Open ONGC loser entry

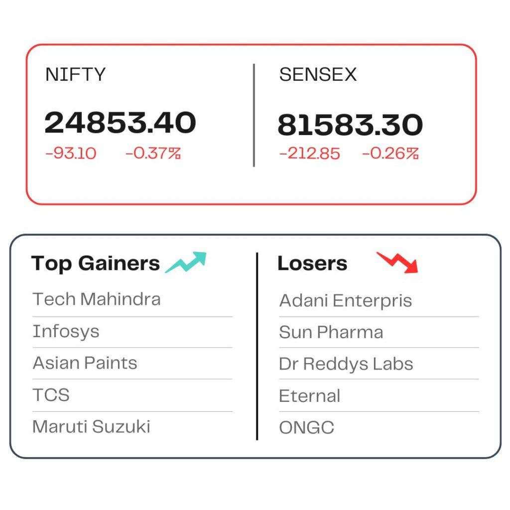[x=307, y=427]
